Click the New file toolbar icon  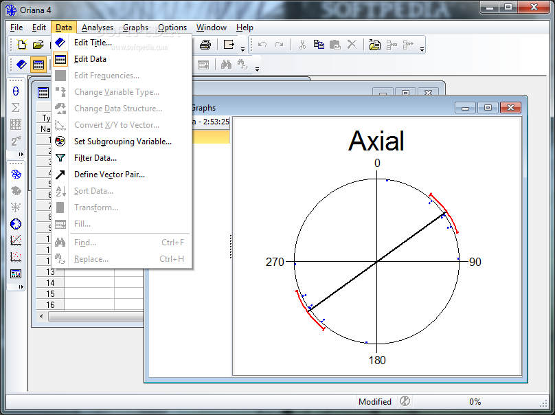22,45
